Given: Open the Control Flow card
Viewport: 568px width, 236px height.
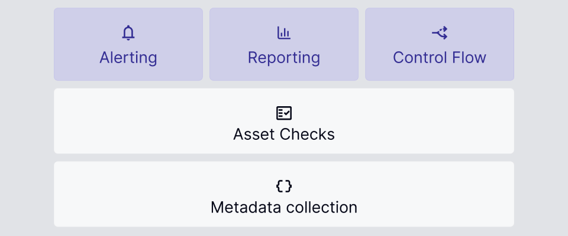Looking at the screenshot, I should [440, 44].
